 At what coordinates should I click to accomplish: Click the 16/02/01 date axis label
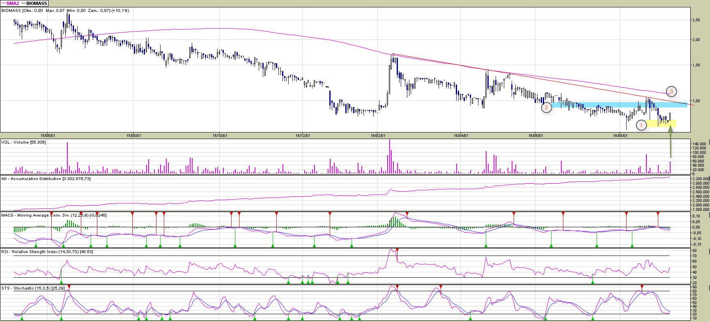coord(378,135)
